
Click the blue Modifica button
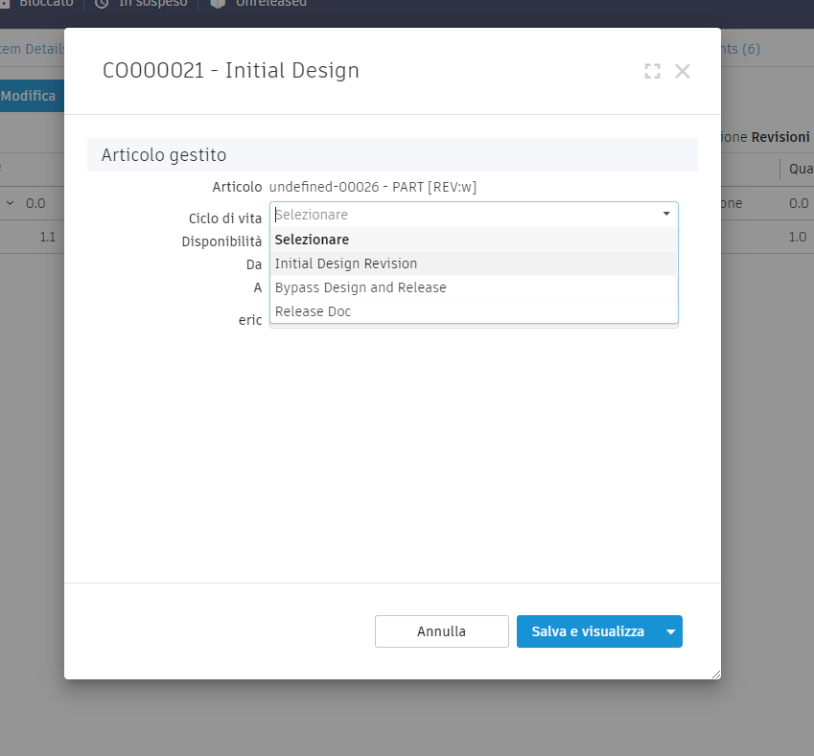click(26, 96)
